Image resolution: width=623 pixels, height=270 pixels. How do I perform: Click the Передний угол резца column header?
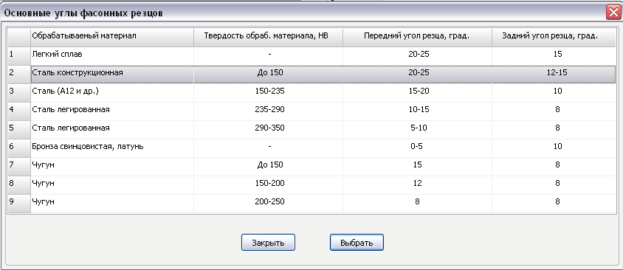tap(417, 37)
